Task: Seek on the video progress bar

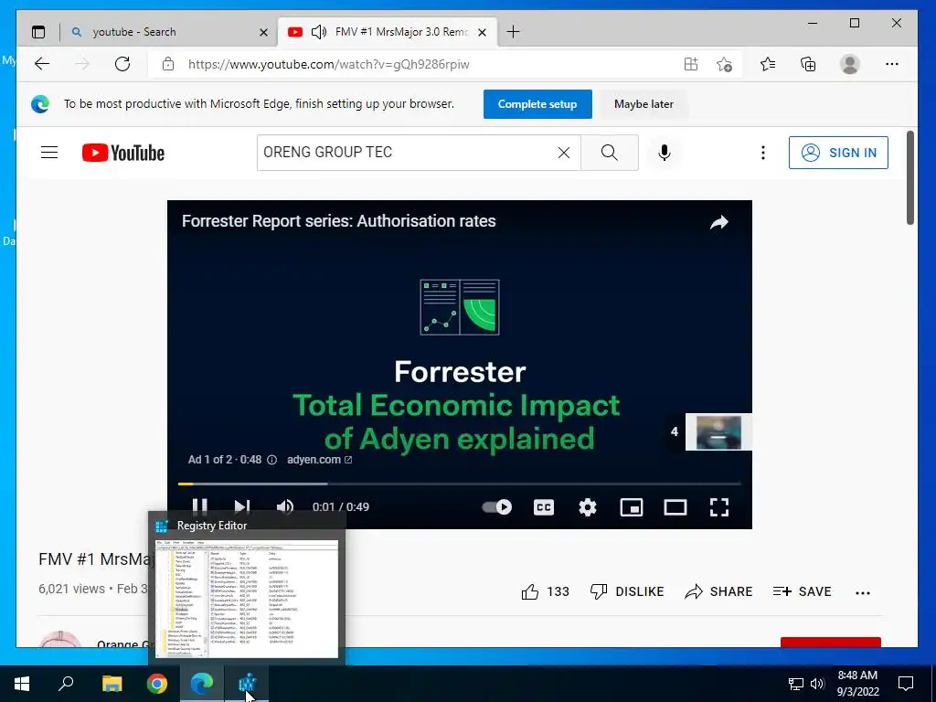Action: [x=460, y=484]
